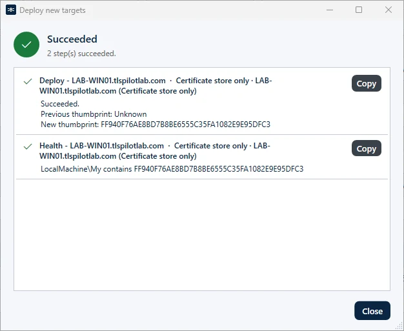Image resolution: width=404 pixels, height=331 pixels.
Task: Select the Succeeded heading
Action: pyautogui.click(x=72, y=39)
